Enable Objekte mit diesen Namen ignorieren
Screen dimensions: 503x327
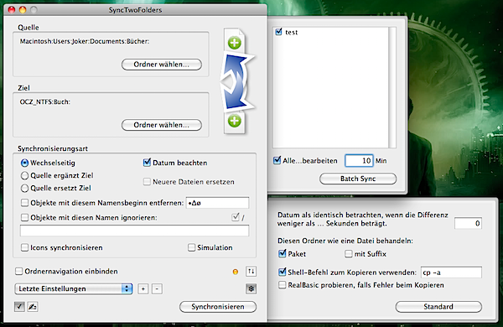tap(24, 217)
